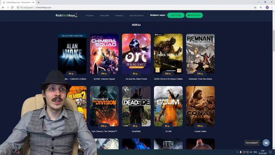Click the microphone icon in system tray
This screenshot has height=155, width=275.
(241, 152)
